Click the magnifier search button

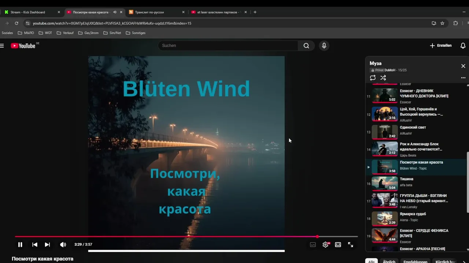(306, 46)
